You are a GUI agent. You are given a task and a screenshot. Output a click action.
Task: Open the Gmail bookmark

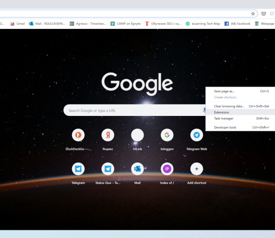coord(18,24)
